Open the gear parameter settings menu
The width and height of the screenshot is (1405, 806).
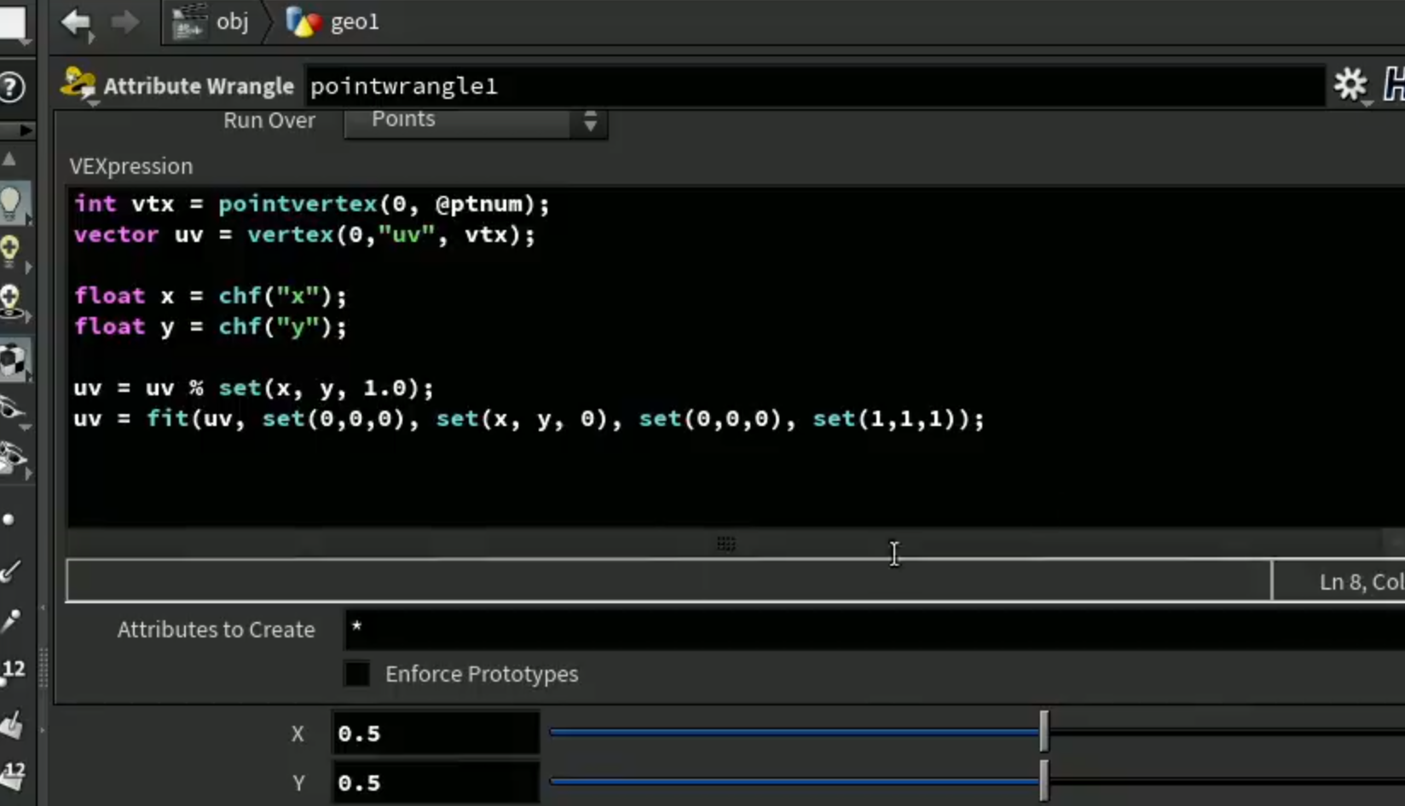pos(1350,85)
